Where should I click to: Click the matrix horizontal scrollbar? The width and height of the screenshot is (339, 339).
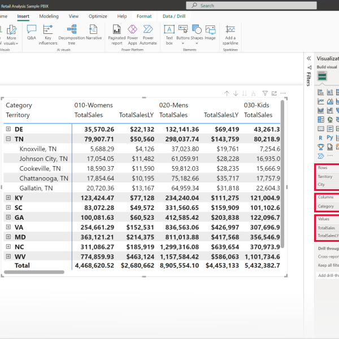pos(34,272)
